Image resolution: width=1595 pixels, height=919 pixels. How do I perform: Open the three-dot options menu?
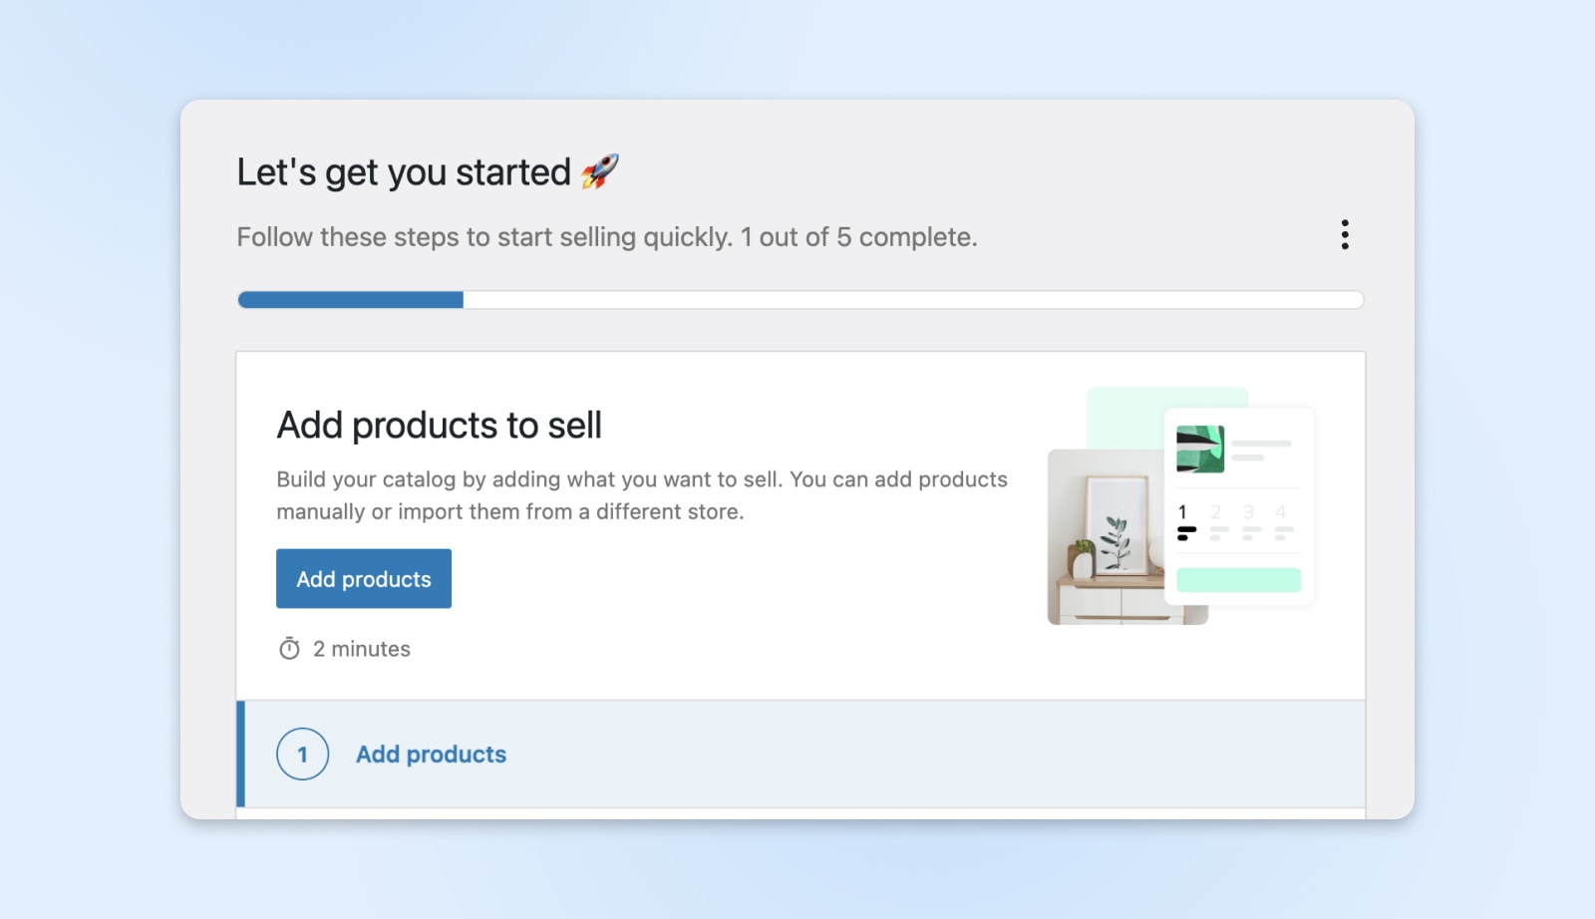(1345, 235)
